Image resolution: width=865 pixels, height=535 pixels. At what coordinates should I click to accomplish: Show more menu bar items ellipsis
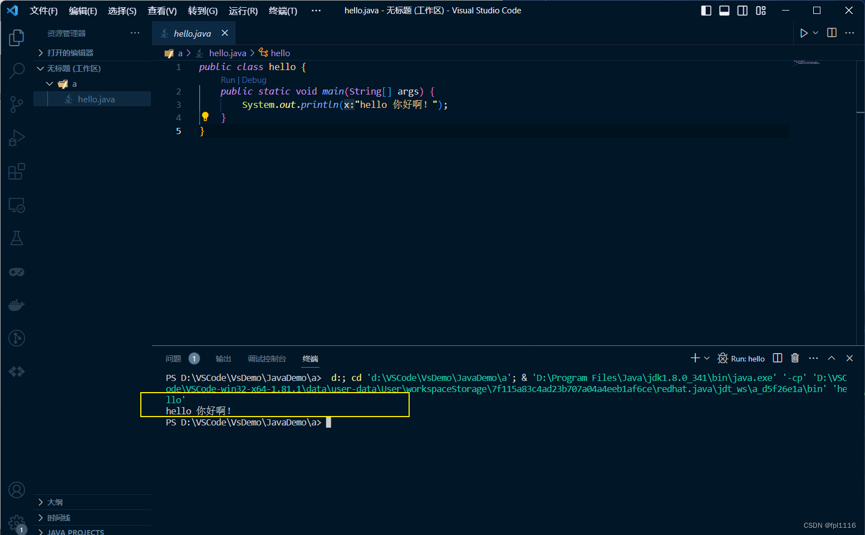[x=316, y=11]
